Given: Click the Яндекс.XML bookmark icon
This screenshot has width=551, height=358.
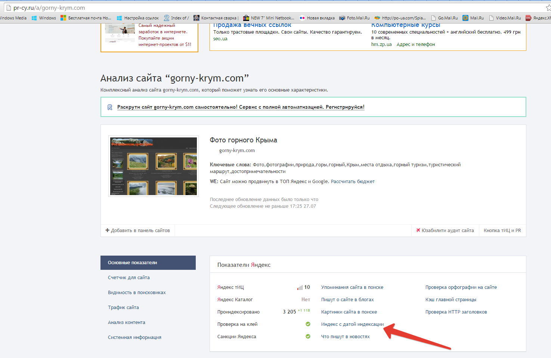Looking at the screenshot, I should (529, 18).
